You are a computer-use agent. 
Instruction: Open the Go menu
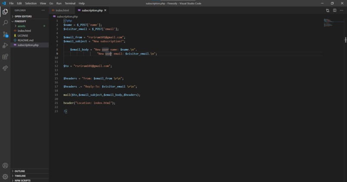(x=51, y=3)
